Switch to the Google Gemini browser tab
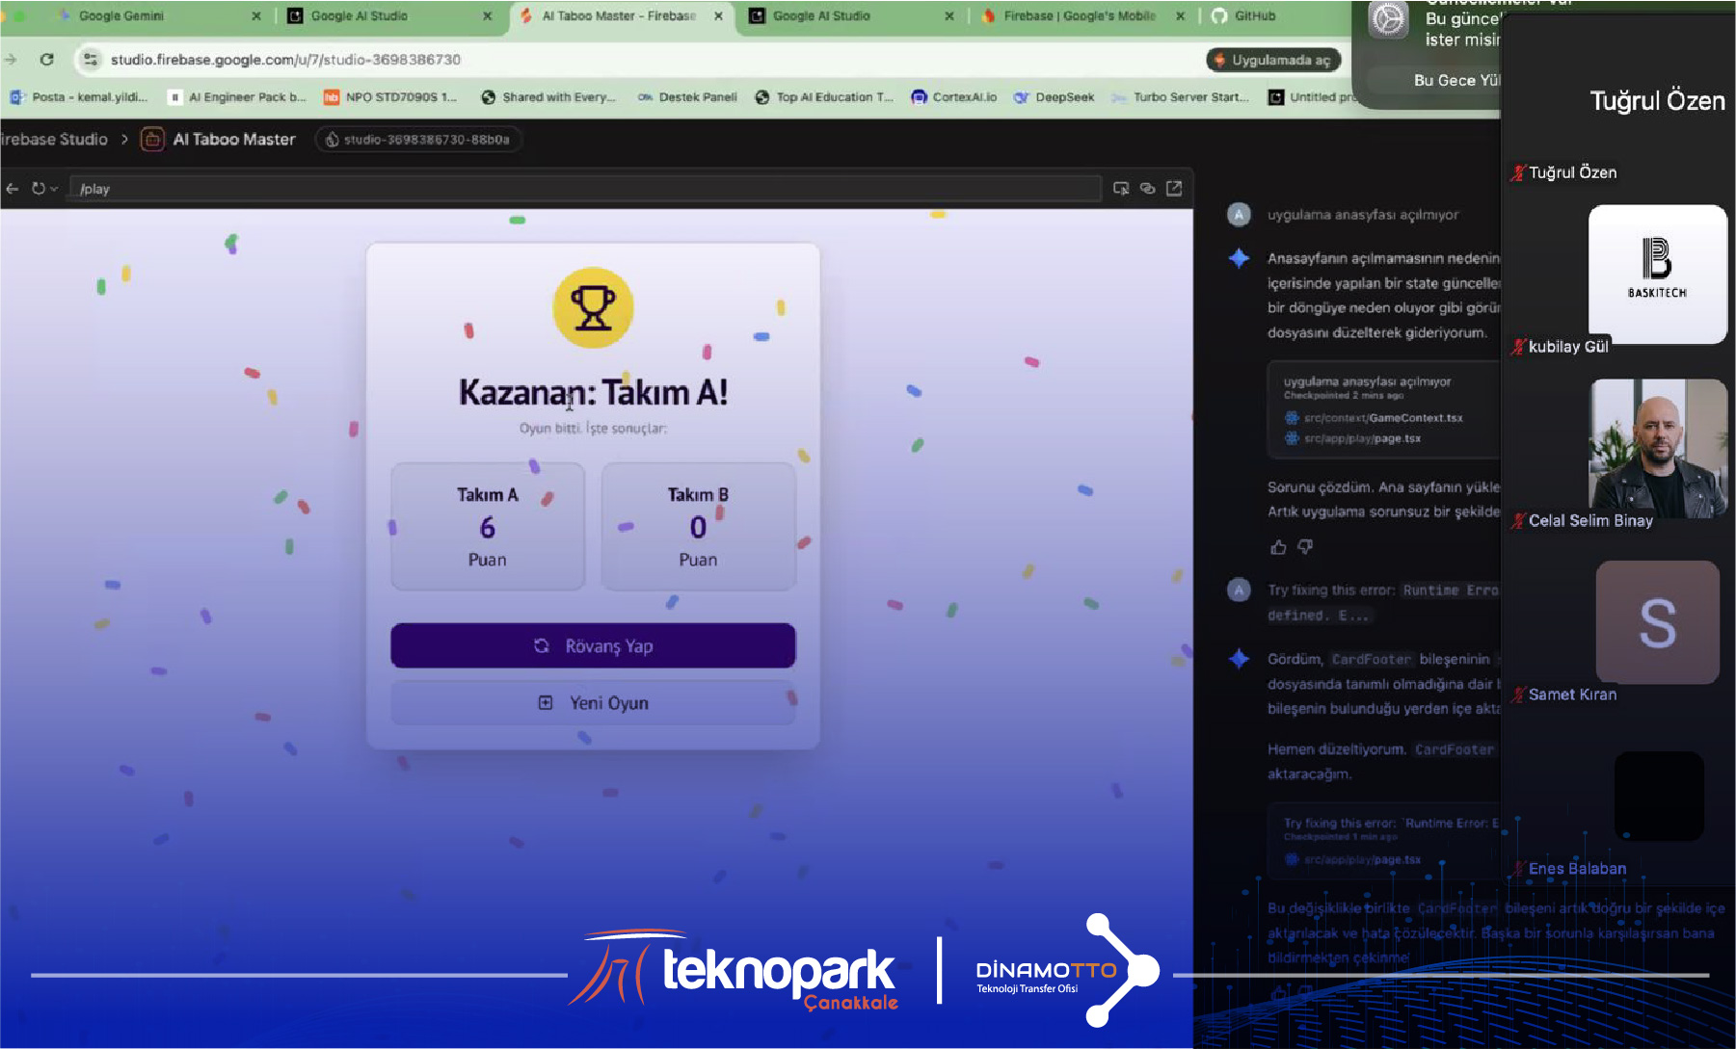 click(121, 16)
